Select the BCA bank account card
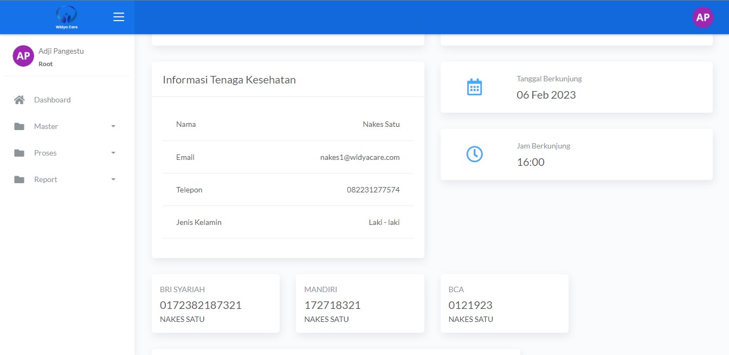This screenshot has width=729, height=355. coord(504,304)
